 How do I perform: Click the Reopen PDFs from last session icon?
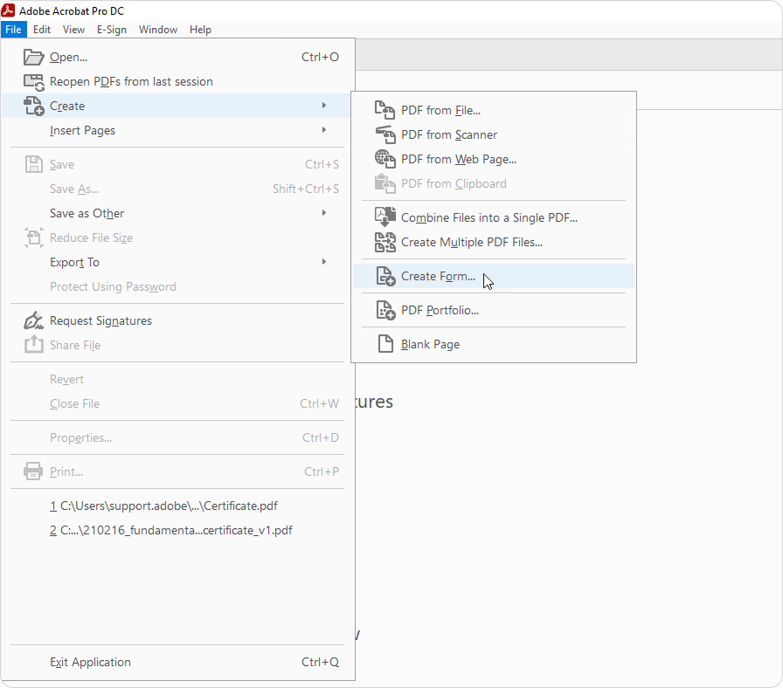[34, 82]
